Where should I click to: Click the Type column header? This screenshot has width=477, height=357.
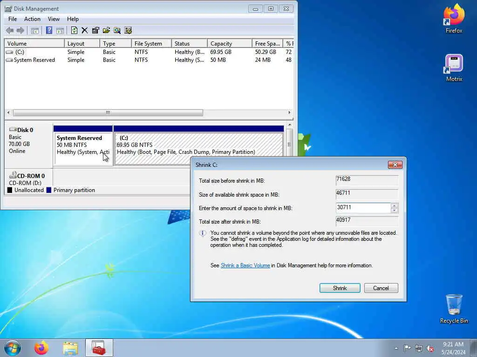(x=116, y=43)
